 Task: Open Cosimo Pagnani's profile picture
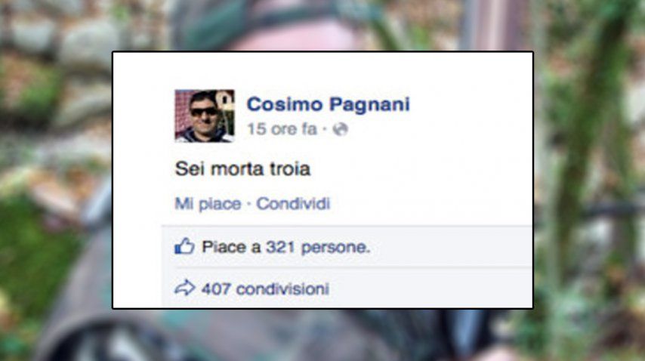tap(205, 116)
